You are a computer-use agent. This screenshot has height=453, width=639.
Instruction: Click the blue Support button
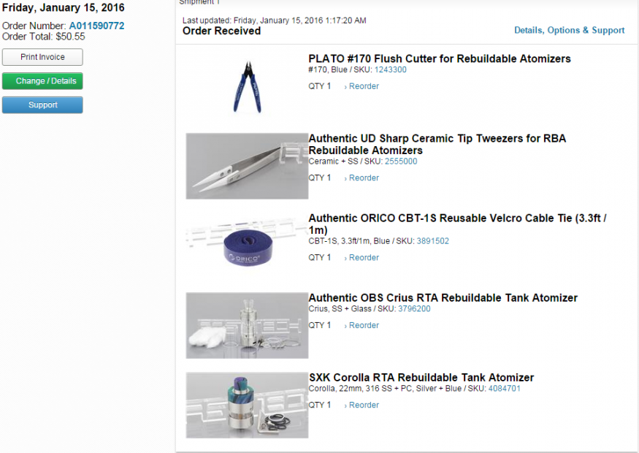click(42, 104)
